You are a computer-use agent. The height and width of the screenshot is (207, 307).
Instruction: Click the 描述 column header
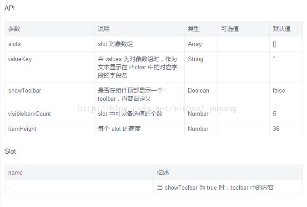pos(163,173)
